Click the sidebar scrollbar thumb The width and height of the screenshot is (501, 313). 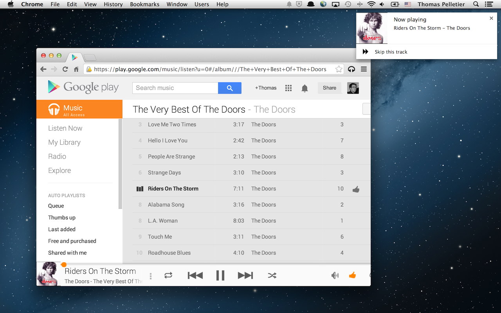121,164
